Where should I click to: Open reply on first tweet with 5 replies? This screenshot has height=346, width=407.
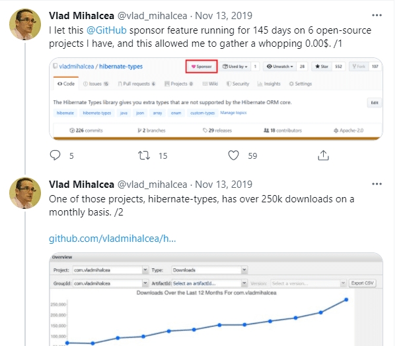[55, 156]
